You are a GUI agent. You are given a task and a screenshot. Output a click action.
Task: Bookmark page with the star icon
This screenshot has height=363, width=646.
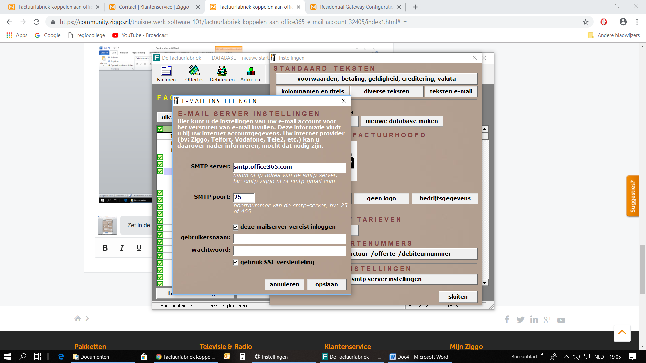[586, 22]
